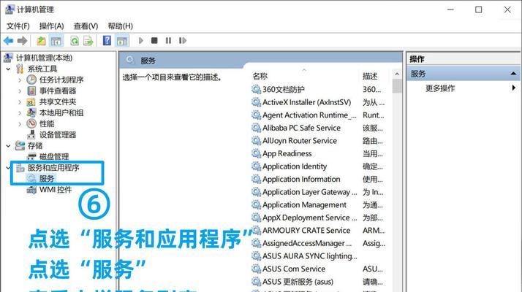Image resolution: width=522 pixels, height=292 pixels.
Task: Open the 操作(A) menu
Action: [52, 26]
